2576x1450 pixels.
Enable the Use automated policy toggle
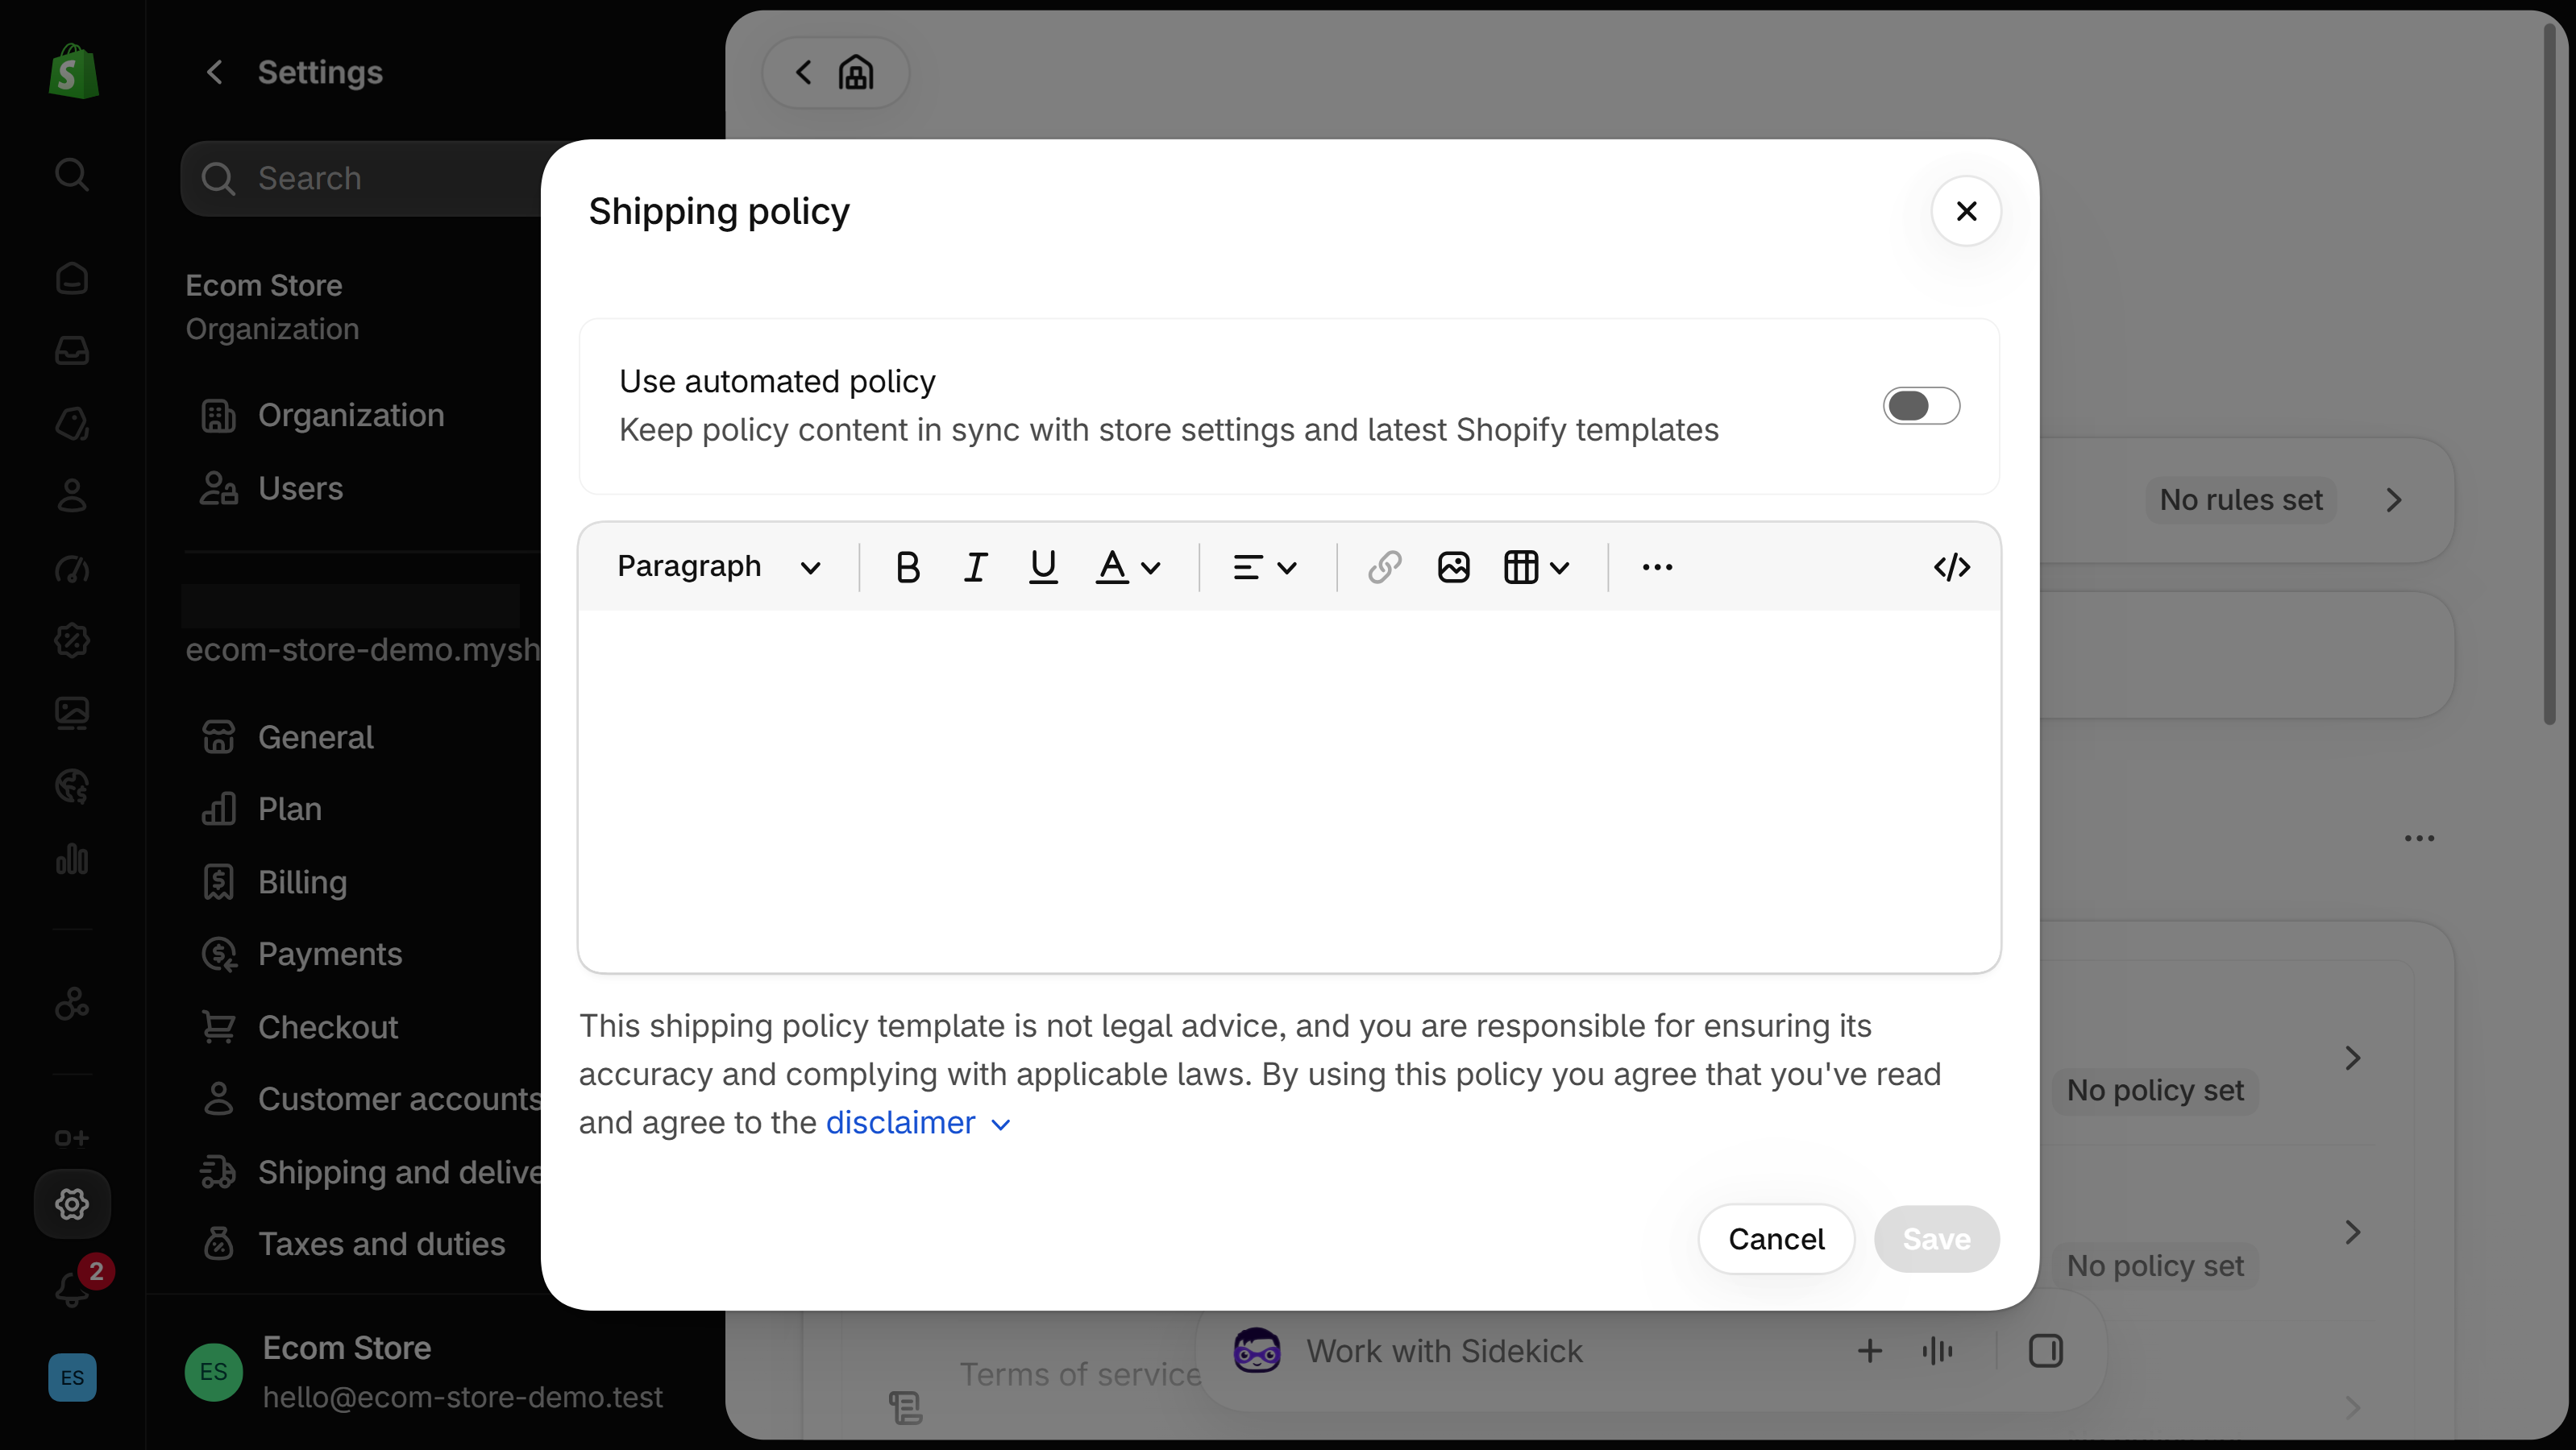coord(1921,406)
